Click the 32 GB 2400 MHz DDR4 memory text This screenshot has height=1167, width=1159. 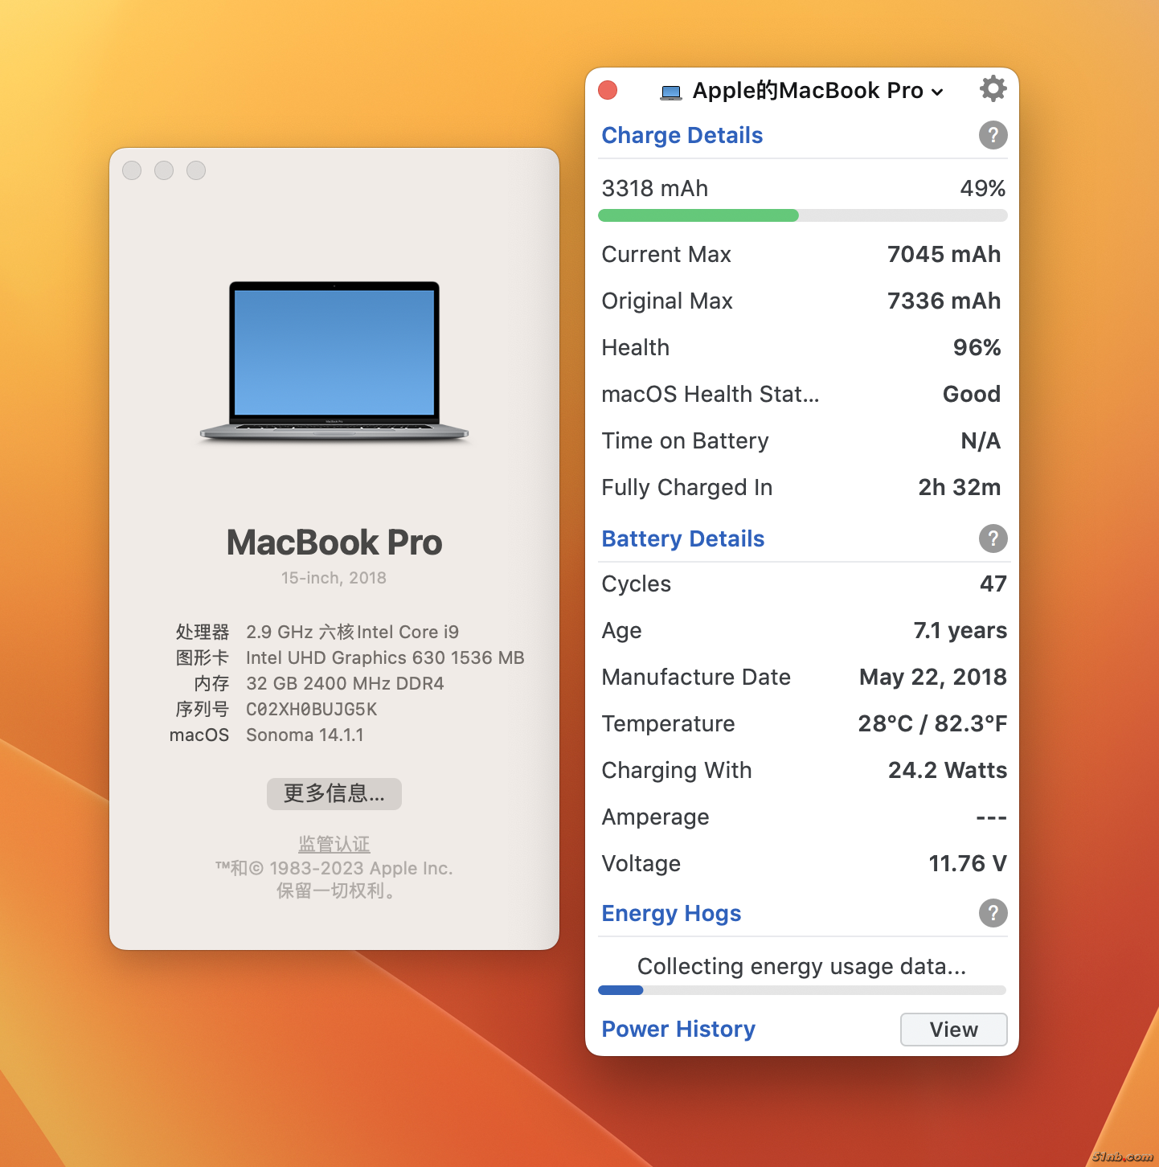[345, 683]
